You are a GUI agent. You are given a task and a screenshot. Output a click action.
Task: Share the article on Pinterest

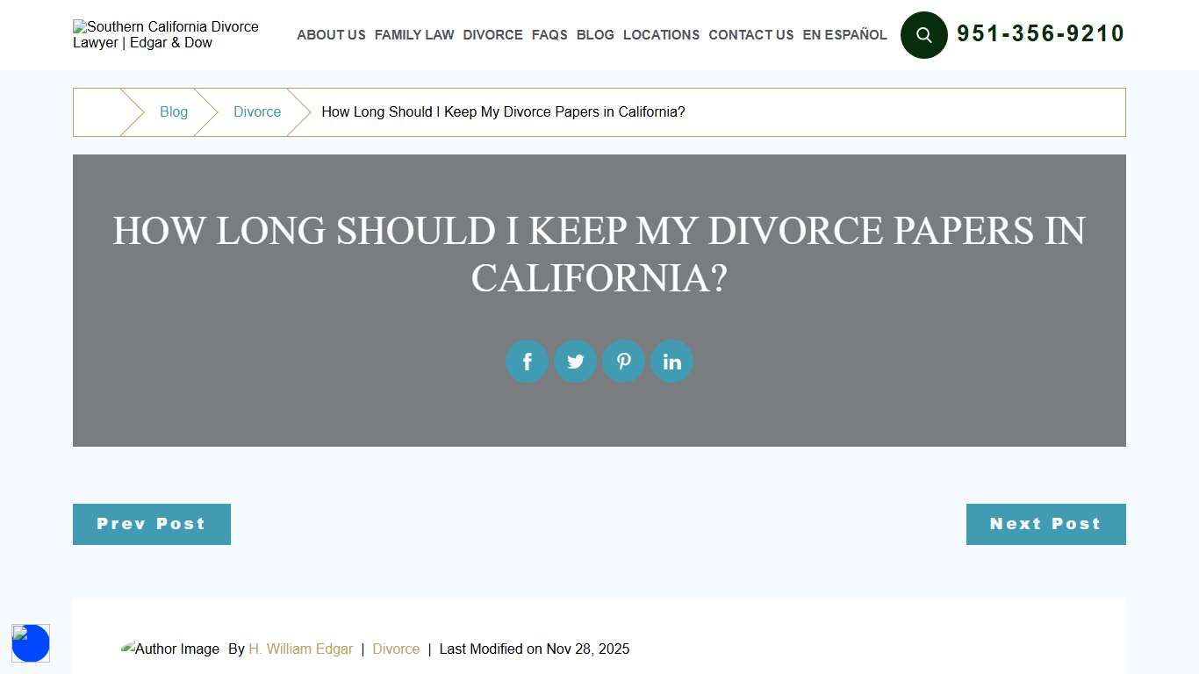(x=623, y=361)
